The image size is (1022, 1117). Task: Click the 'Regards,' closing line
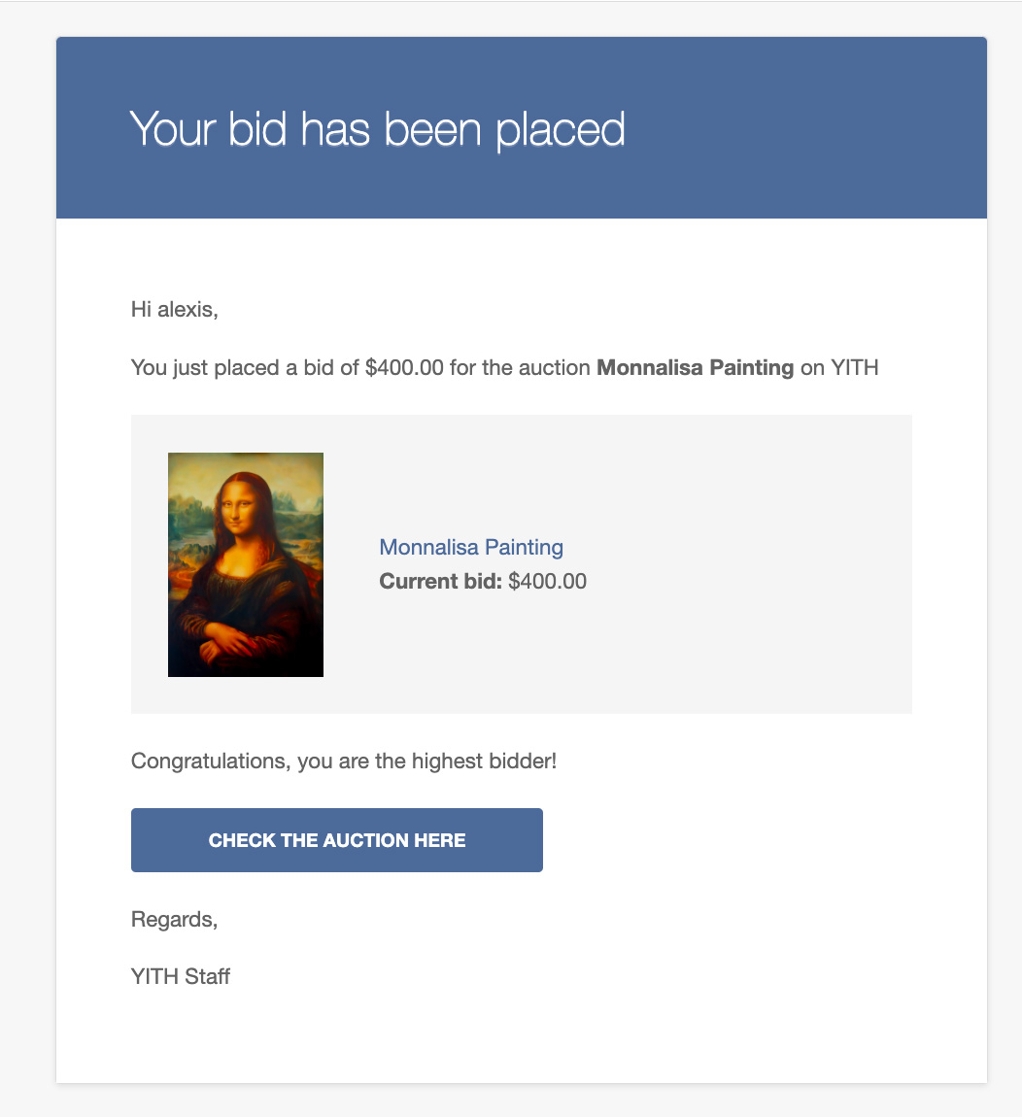[x=175, y=920]
